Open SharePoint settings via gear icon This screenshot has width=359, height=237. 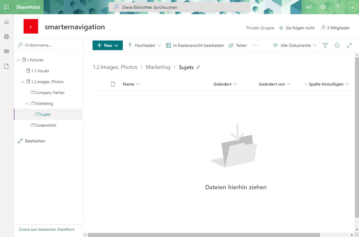(x=323, y=7)
